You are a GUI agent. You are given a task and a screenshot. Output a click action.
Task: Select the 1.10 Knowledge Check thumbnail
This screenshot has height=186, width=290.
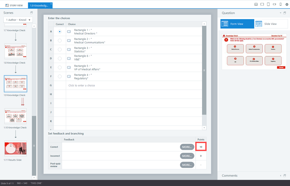coord(16,116)
